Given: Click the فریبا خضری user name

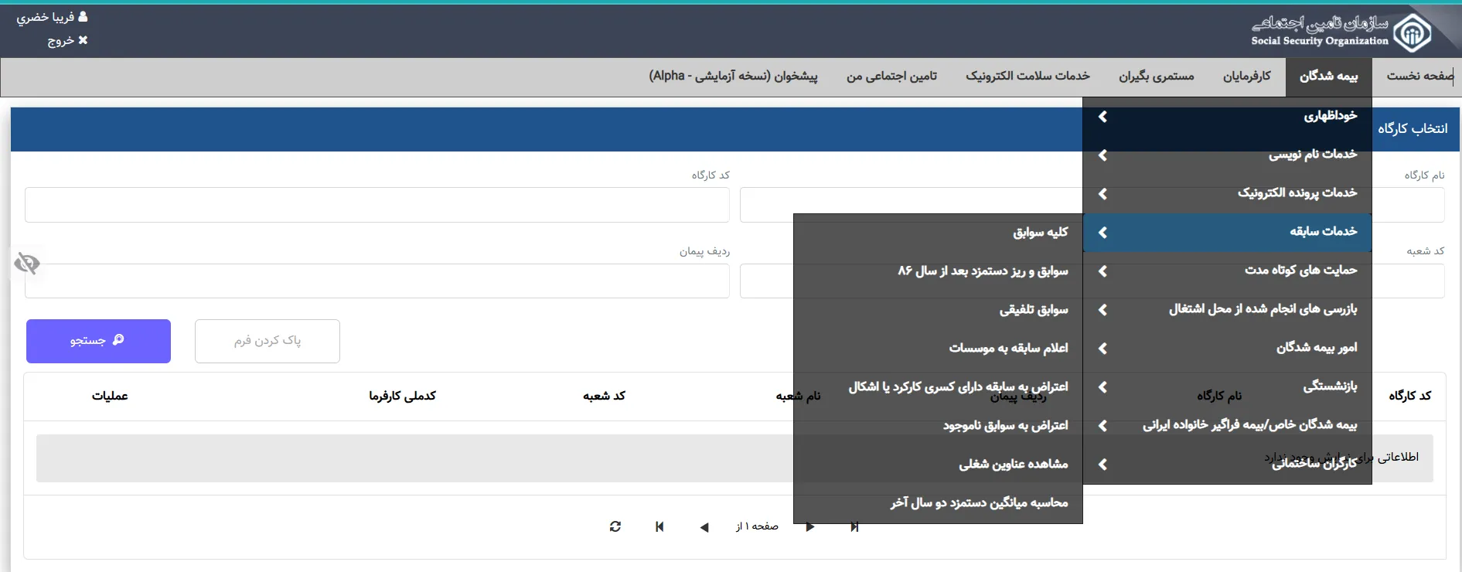Looking at the screenshot, I should (x=46, y=17).
